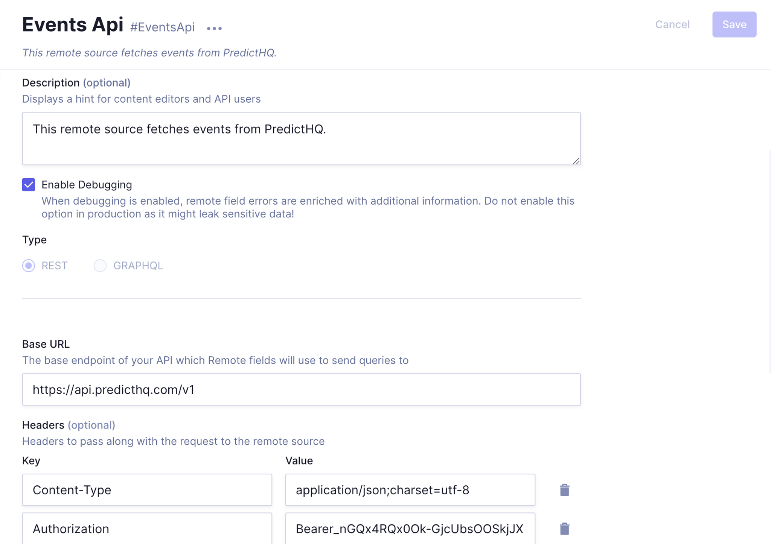Click the application/json;charset=utf-8 value field
Screen dimensions: 771x544
click(410, 489)
